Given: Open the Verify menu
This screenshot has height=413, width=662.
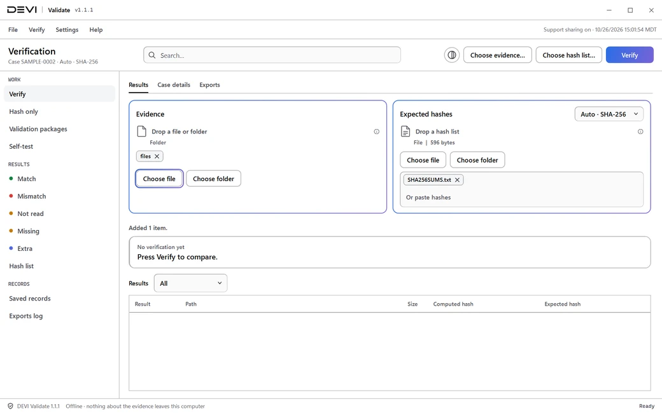Looking at the screenshot, I should pos(37,30).
